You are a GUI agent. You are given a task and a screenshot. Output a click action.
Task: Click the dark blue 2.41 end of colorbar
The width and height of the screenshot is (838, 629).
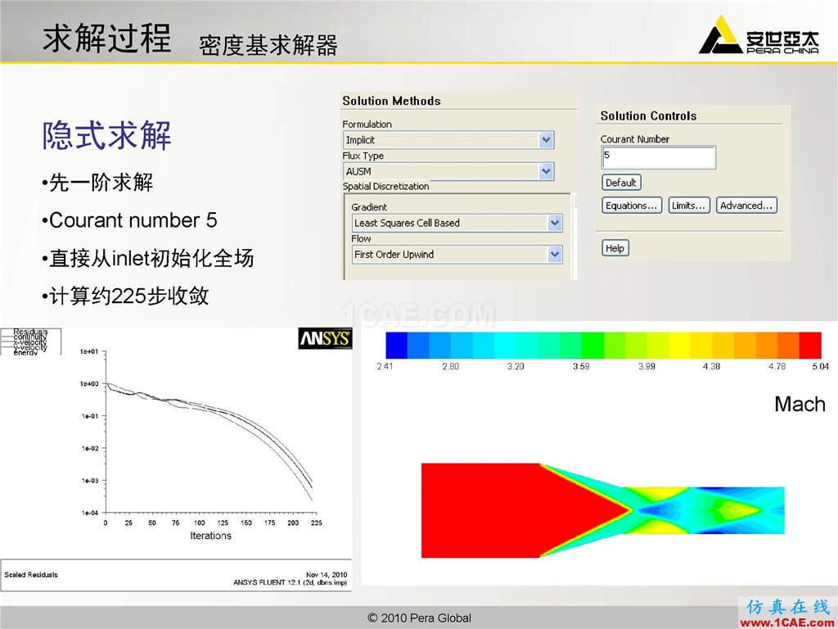(x=397, y=346)
